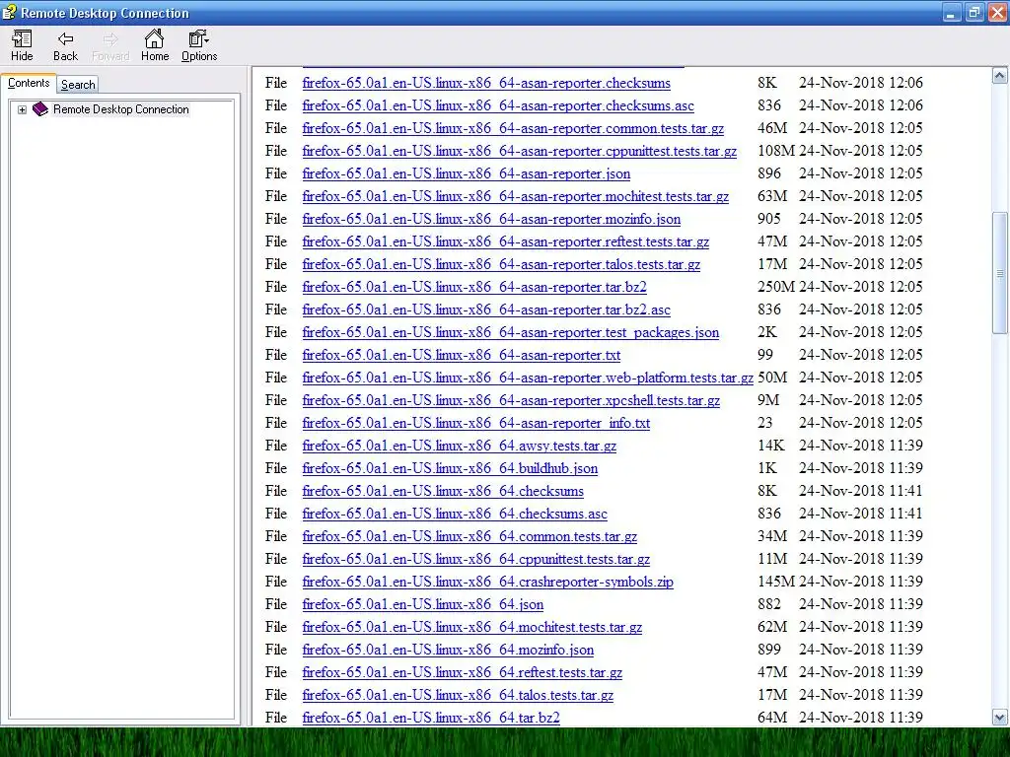This screenshot has width=1010, height=757.
Task: Open asan-reporter.cppunittest.tests.tar.gz link
Action: tap(519, 151)
